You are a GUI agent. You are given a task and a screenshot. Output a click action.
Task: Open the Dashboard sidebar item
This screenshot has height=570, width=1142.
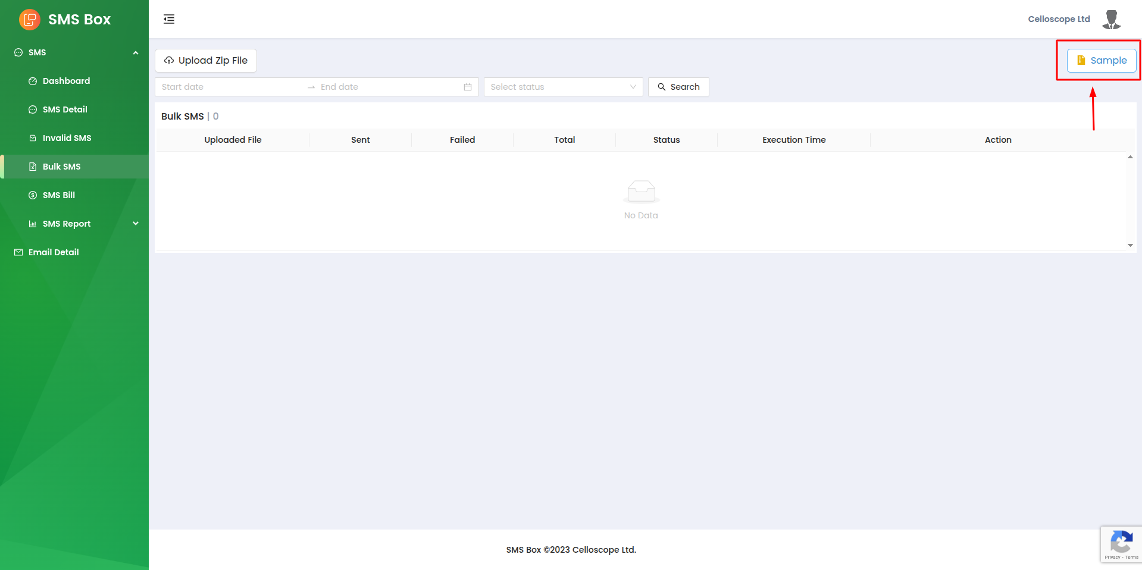click(x=66, y=81)
